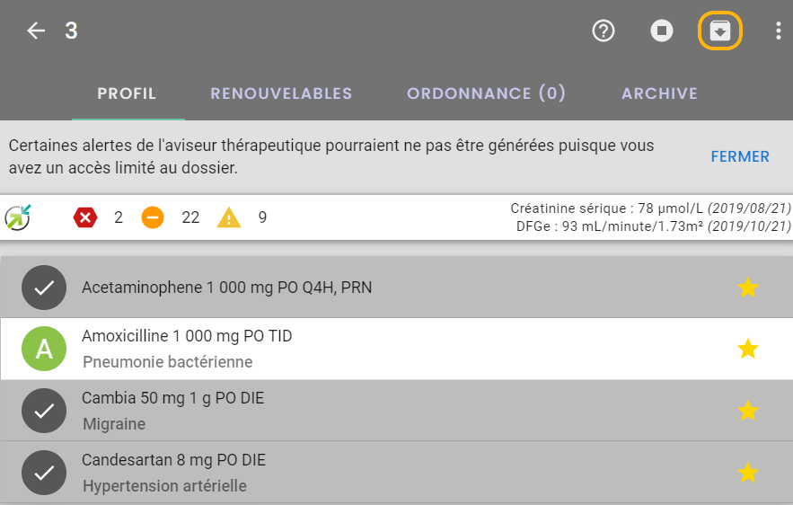Viewport: 793px width, 505px height.
Task: Click the creatinine sérique lab value text
Action: coord(650,208)
